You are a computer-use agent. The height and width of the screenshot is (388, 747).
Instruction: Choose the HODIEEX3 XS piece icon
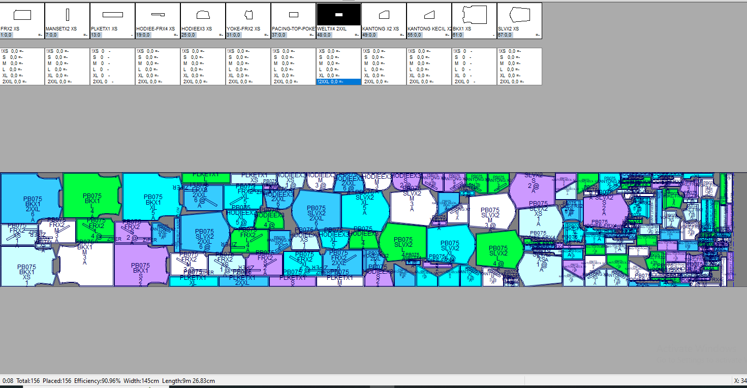pyautogui.click(x=203, y=15)
